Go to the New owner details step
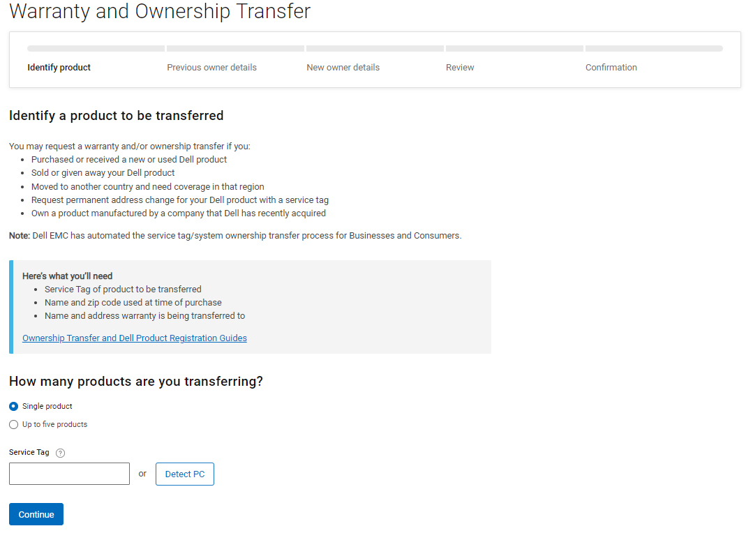753x533 pixels. (343, 68)
